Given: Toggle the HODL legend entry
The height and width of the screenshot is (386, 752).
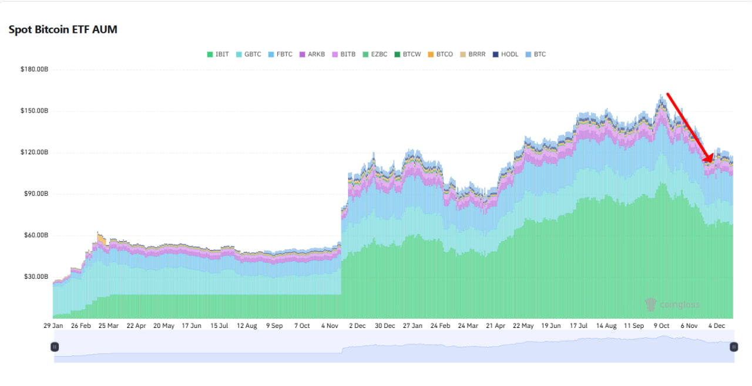Looking at the screenshot, I should tap(505, 55).
